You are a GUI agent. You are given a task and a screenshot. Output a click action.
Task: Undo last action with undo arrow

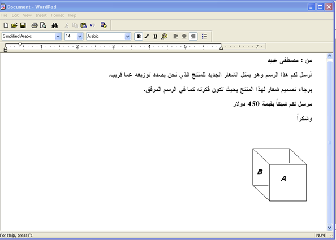[92, 25]
